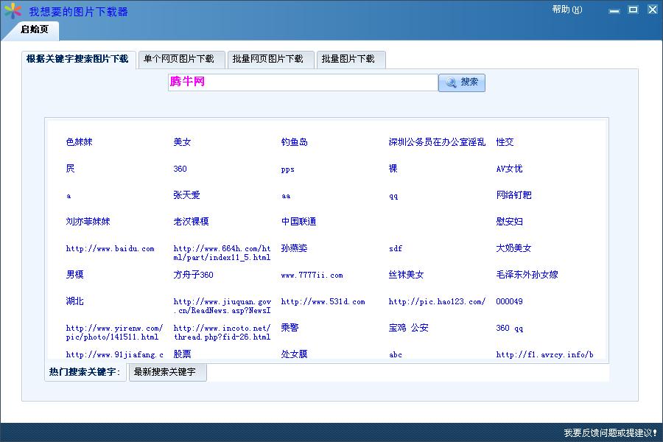Minimize the image downloader window
663x442 pixels.
(614, 10)
